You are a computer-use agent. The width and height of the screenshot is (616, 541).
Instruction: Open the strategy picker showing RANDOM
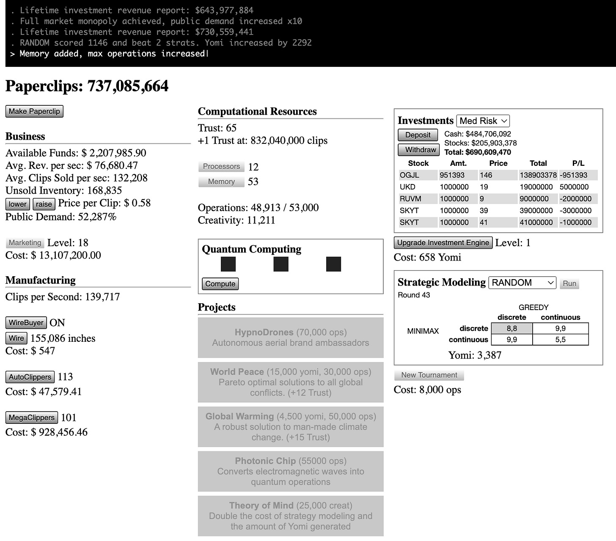[x=522, y=283]
